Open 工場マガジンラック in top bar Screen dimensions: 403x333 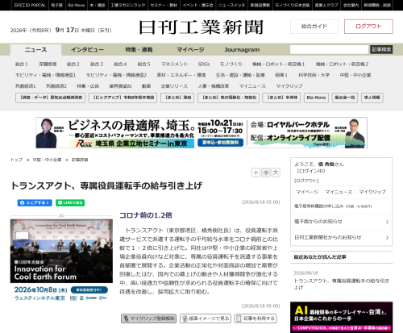click(128, 5)
